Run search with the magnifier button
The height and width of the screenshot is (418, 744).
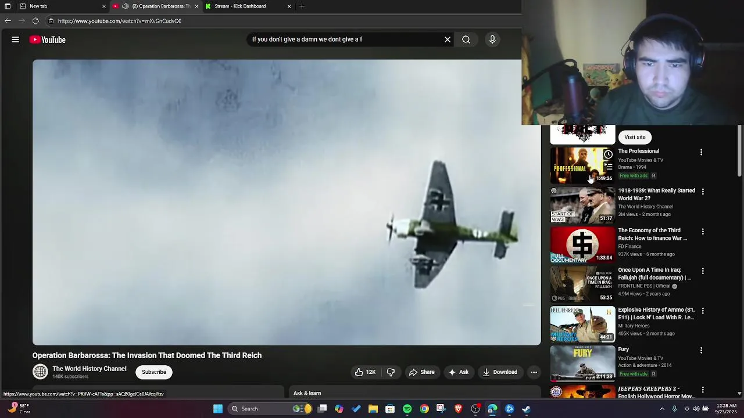pos(466,39)
